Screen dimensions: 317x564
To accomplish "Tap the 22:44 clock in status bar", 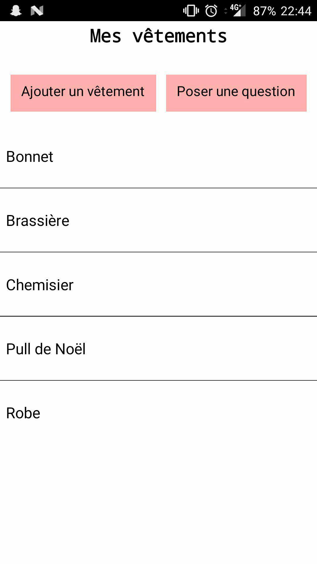I will tap(296, 11).
